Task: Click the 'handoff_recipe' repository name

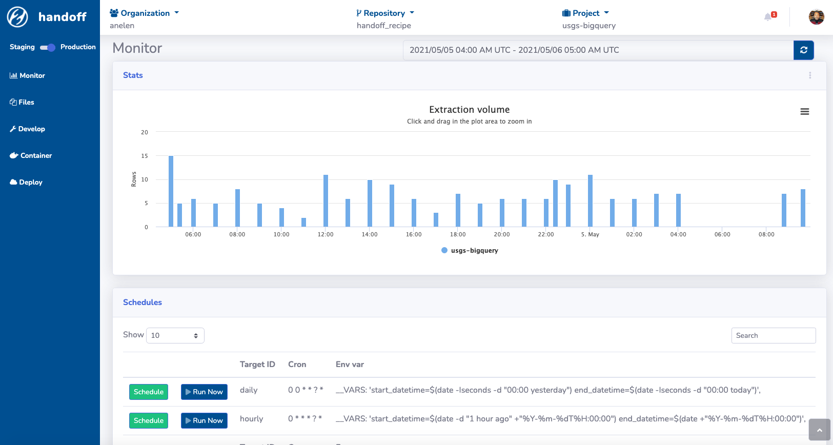Action: (384, 26)
